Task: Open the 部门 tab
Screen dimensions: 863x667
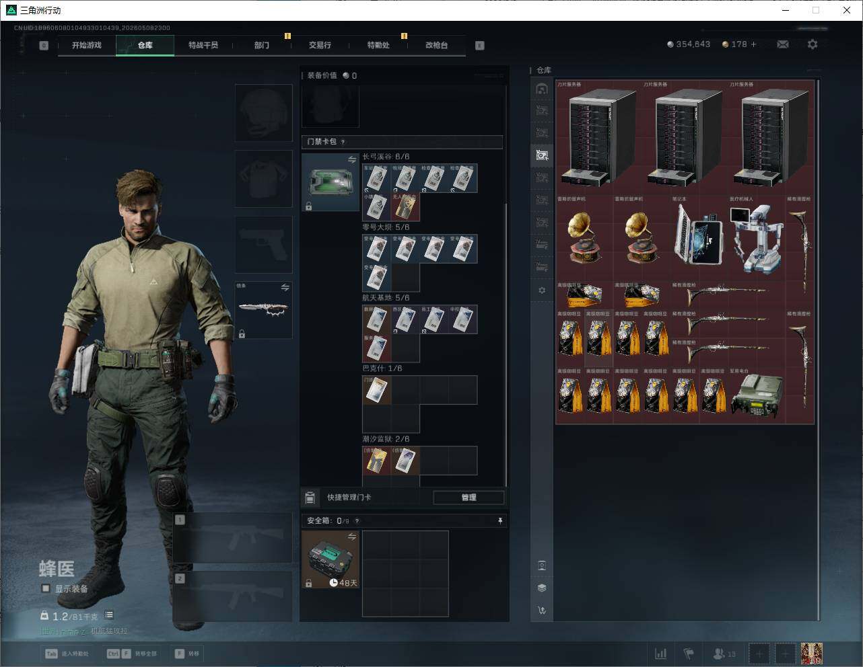Action: (x=262, y=45)
